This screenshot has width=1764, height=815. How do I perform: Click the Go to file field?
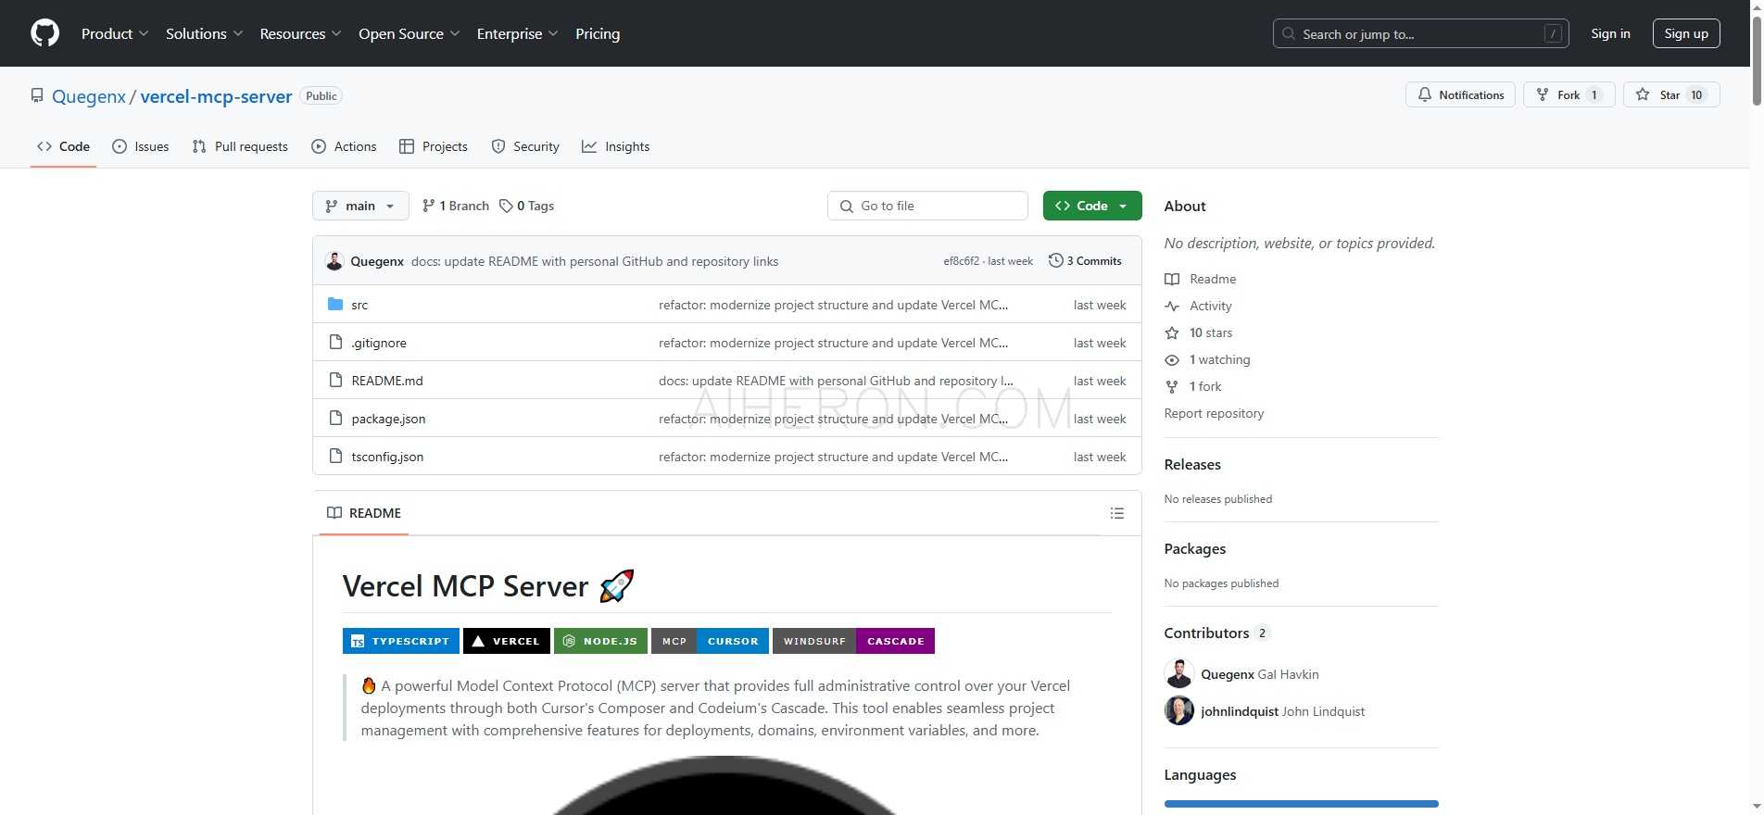(927, 206)
